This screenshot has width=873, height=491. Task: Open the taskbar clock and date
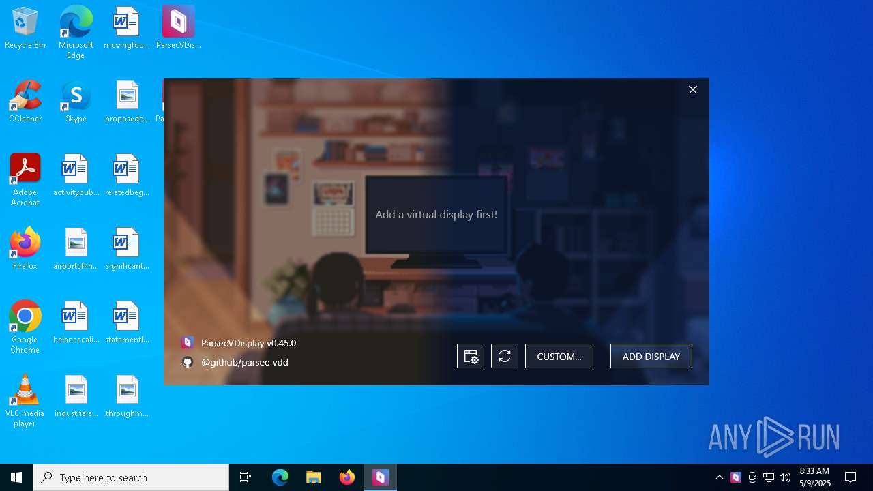coord(814,477)
